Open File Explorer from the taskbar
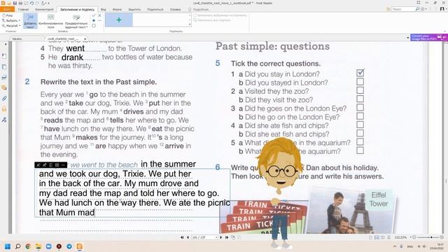Screen dimensions: 448x252 tap(38, 246)
